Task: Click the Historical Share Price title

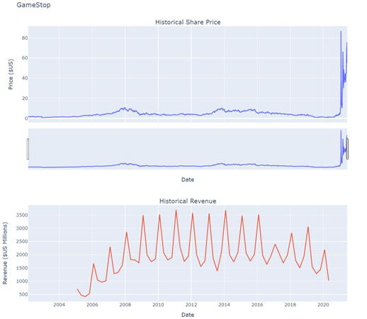Action: point(188,22)
